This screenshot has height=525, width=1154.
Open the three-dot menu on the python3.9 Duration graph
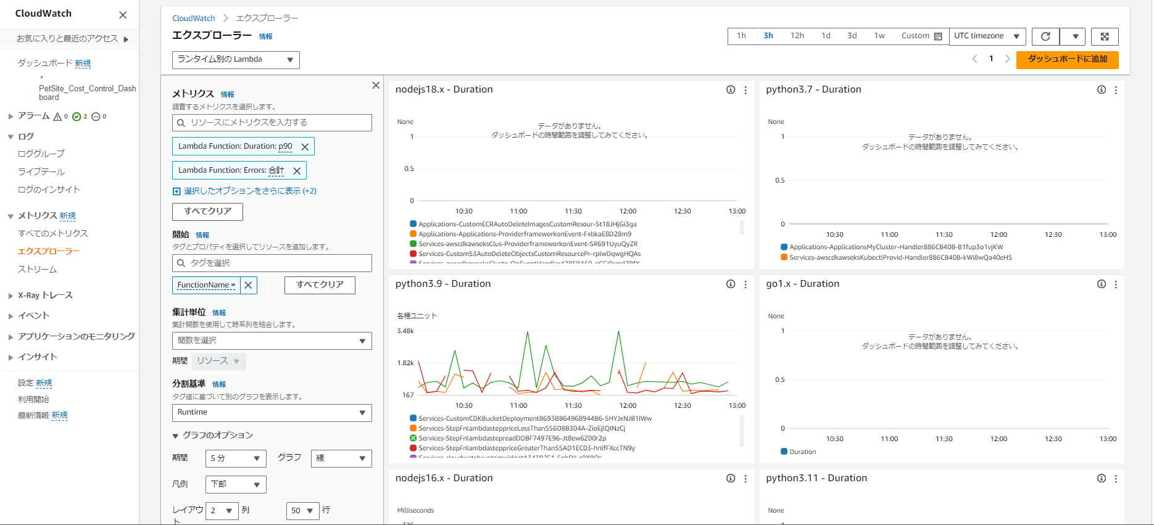pos(745,284)
